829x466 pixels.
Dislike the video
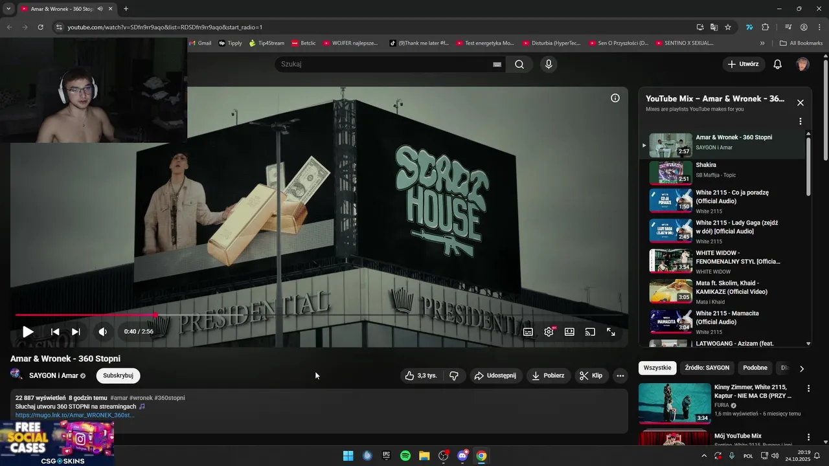pos(454,375)
